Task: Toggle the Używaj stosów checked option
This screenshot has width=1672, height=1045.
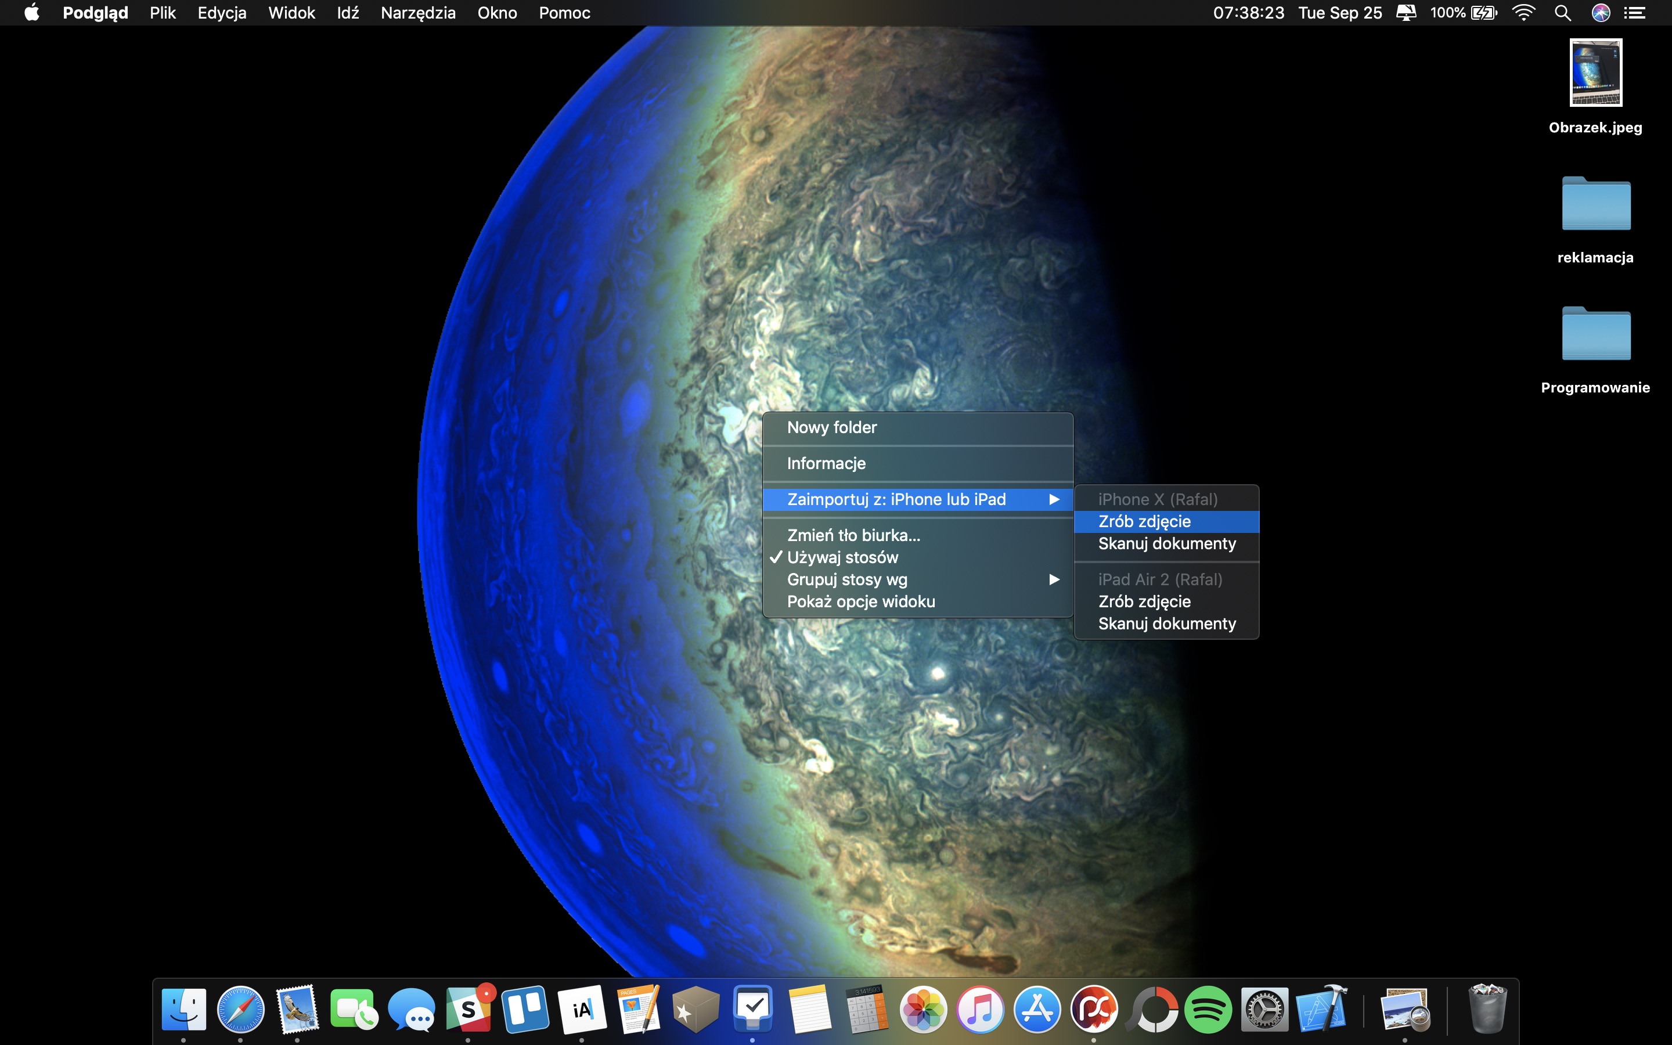Action: 917,557
